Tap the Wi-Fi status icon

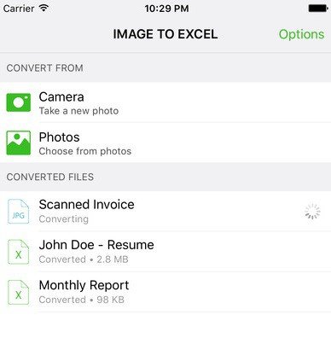44,8
